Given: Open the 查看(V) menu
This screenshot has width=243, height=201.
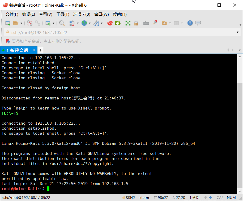Looking at the screenshot, I should coord(46,14).
